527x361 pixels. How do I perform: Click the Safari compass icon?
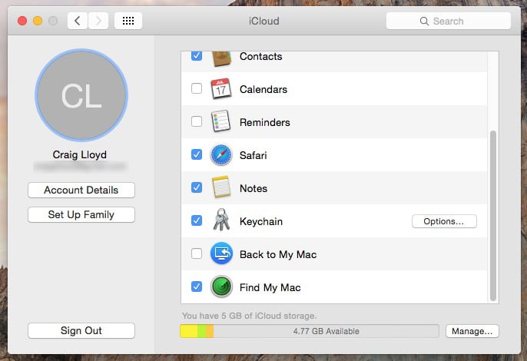[221, 155]
